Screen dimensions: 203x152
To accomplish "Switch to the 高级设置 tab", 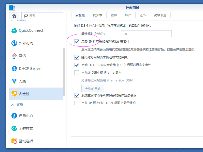I will [160, 15].
